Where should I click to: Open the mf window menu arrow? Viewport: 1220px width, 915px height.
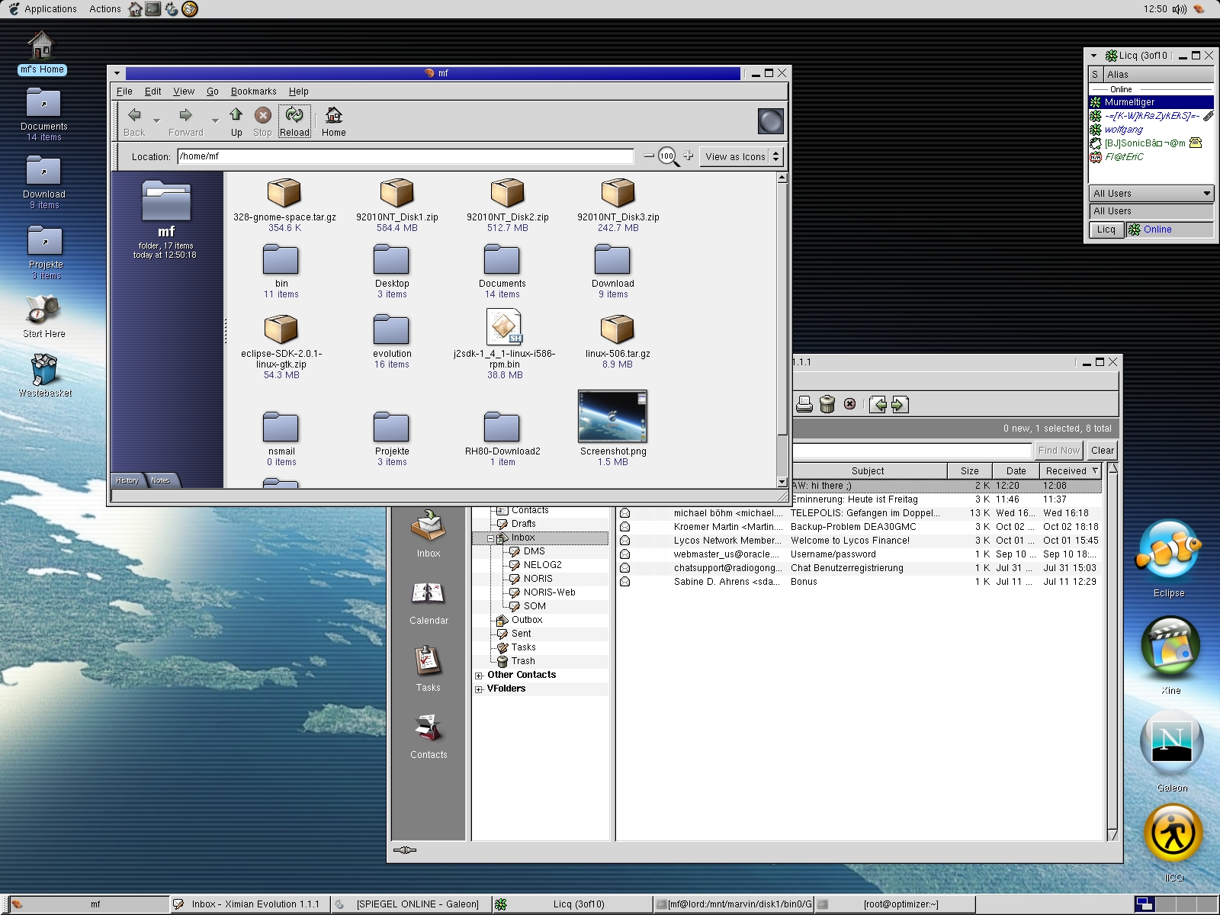(x=117, y=73)
